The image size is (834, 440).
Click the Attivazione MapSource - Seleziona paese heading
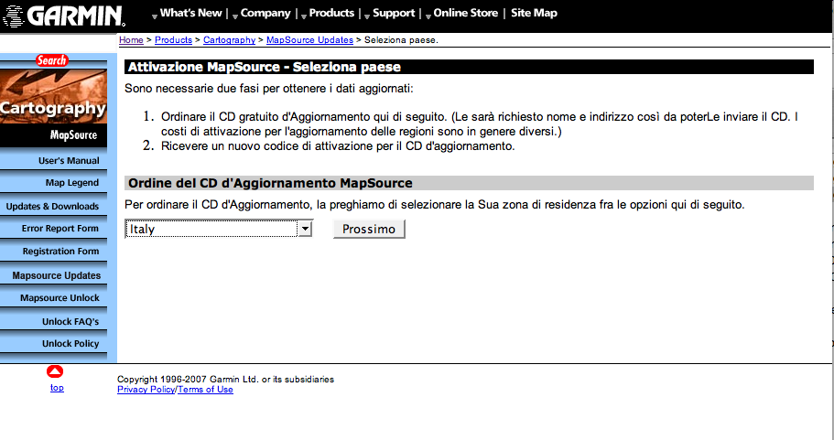click(x=265, y=67)
